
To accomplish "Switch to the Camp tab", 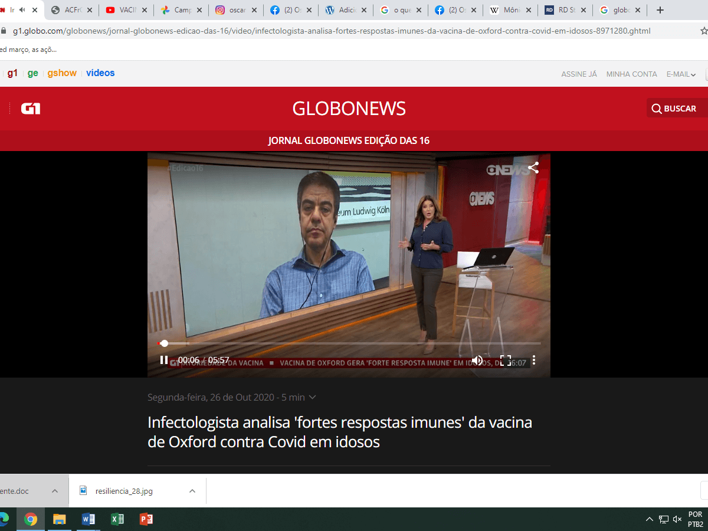I will click(181, 10).
